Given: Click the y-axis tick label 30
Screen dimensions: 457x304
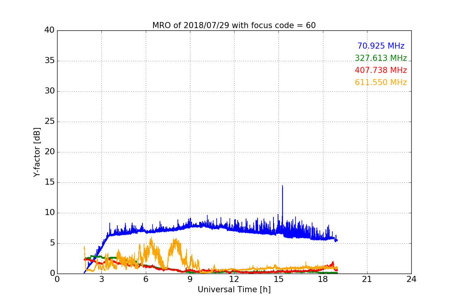Looking at the screenshot, I should click(49, 91).
